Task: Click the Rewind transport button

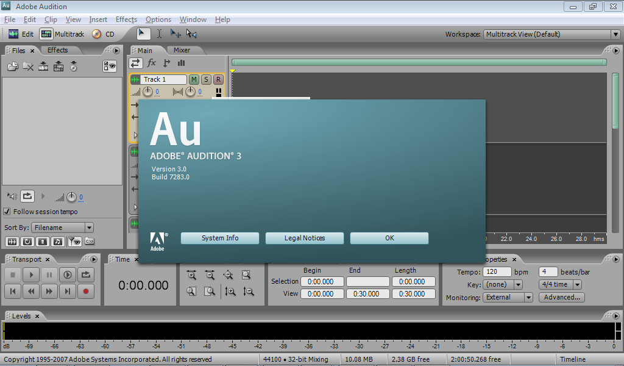Action: [x=31, y=292]
